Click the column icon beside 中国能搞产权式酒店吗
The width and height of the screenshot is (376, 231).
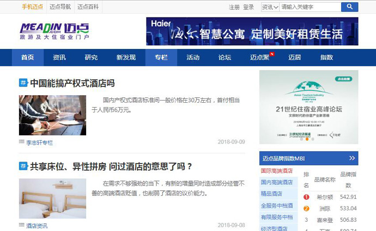[x=23, y=83]
